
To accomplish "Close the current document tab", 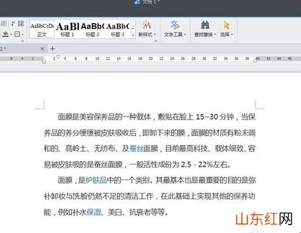I will (x=42, y=49).
